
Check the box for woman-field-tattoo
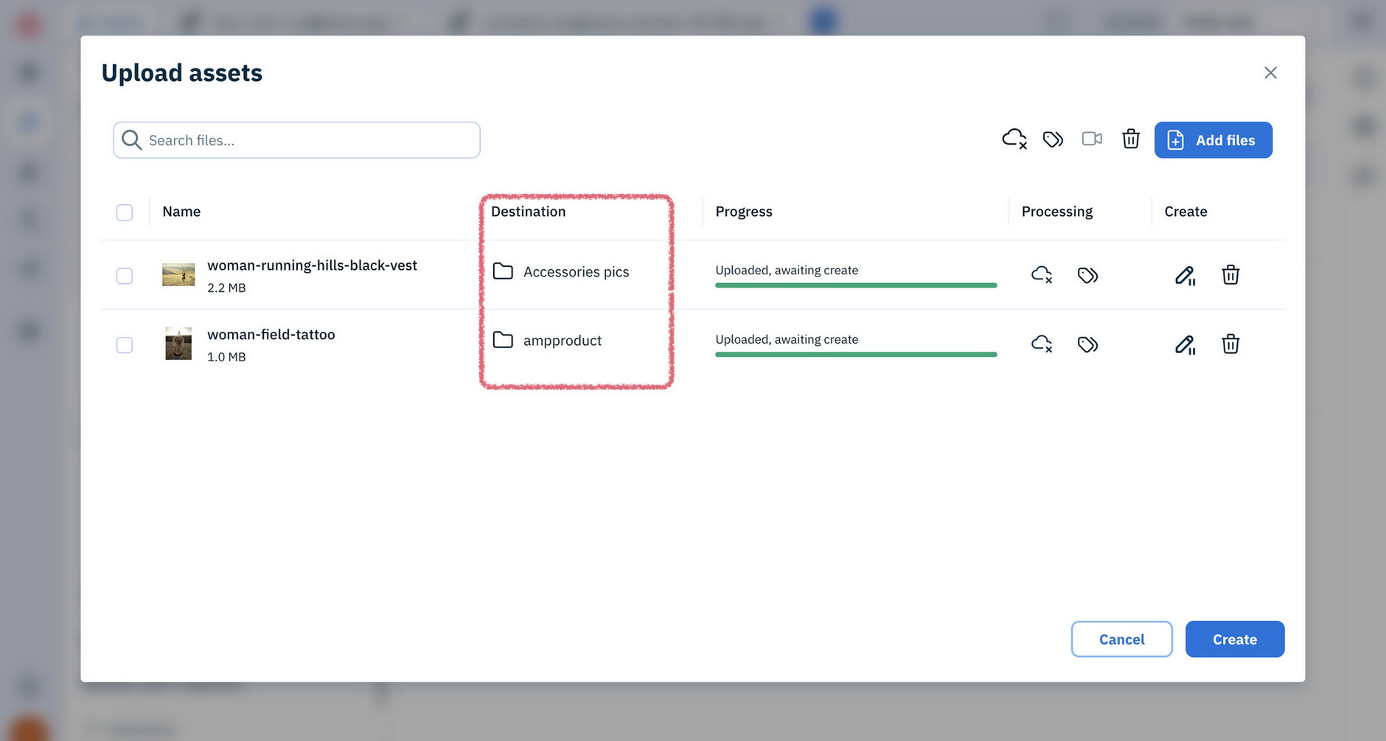125,345
